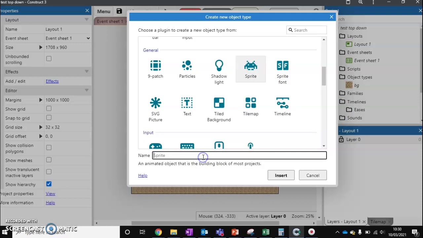Edit the layout Name field
The width and height of the screenshot is (423, 238).
point(67,29)
